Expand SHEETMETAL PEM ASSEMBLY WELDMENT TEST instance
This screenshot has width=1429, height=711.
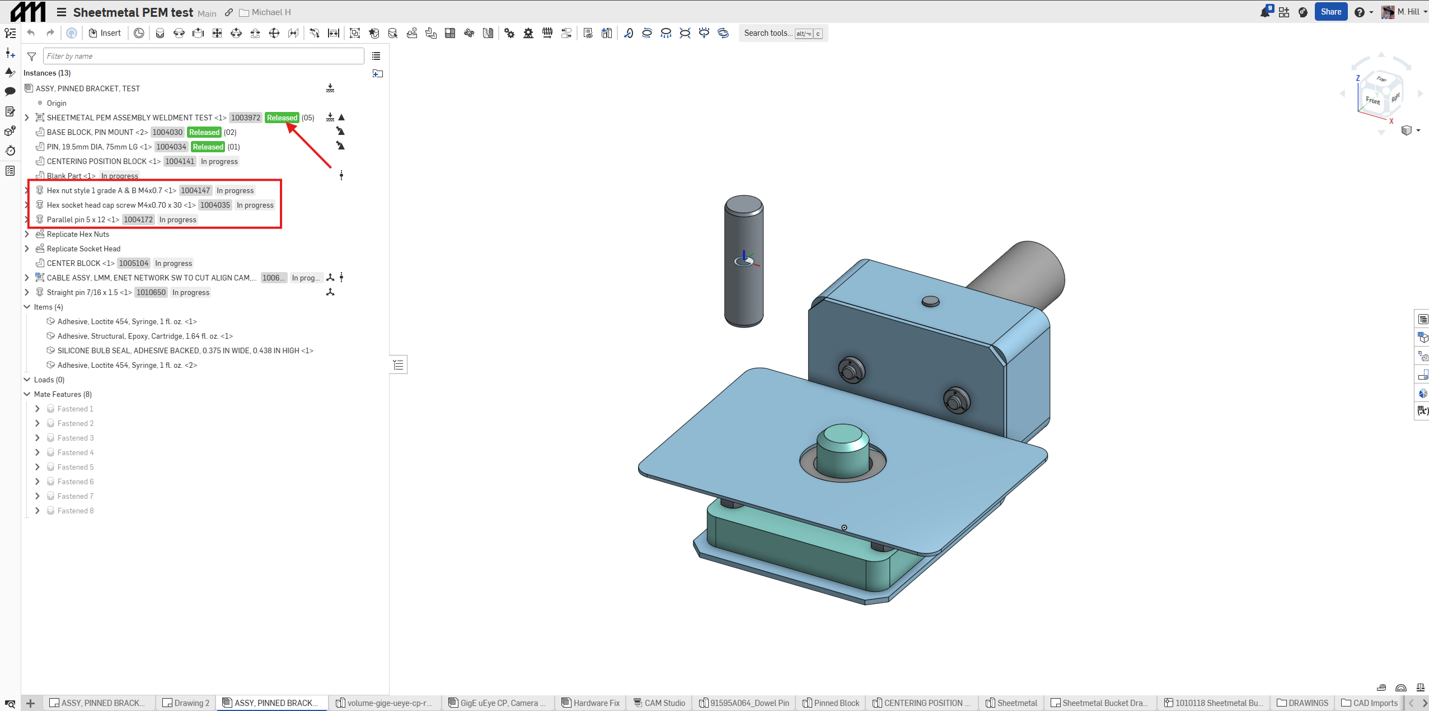(x=27, y=118)
